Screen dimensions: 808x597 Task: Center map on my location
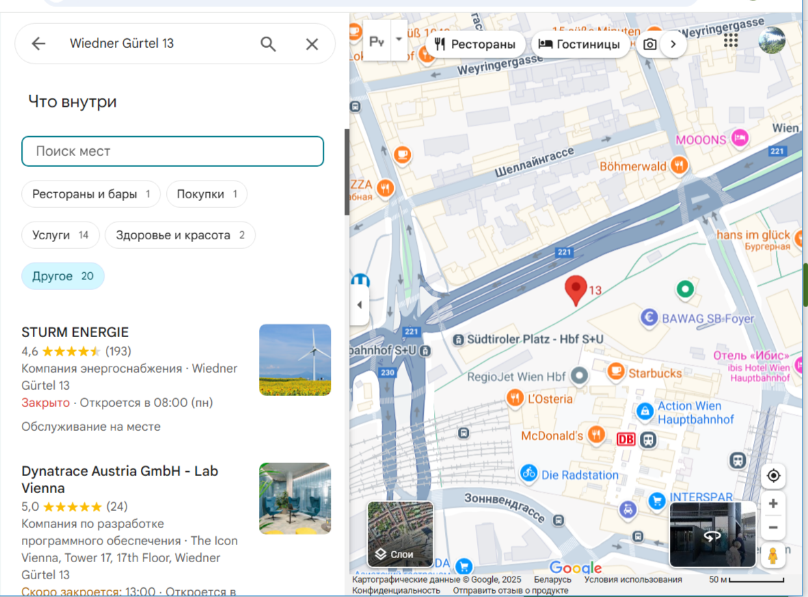[773, 476]
